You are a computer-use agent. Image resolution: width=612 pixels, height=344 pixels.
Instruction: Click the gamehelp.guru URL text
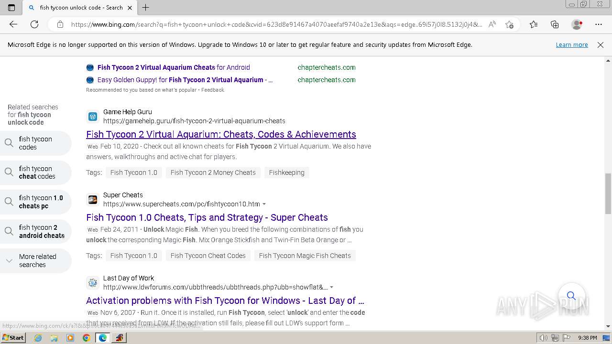click(x=194, y=121)
